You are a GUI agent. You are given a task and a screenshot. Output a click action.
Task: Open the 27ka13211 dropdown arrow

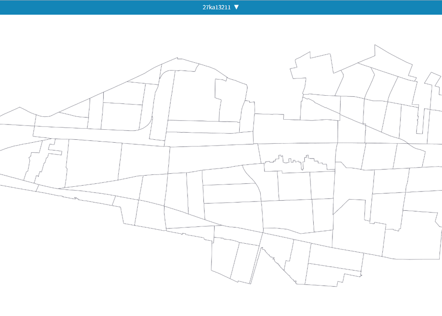point(236,7)
